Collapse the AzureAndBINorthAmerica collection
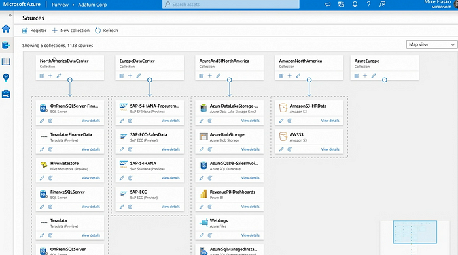 pyautogui.click(x=229, y=80)
